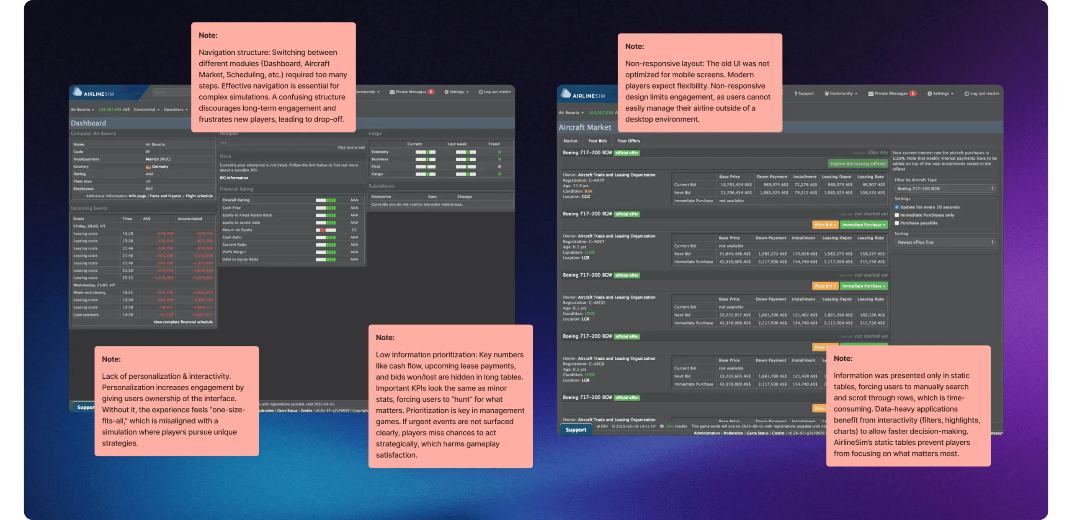Open Filter by Aircraft Type dropdown
This screenshot has height=520, width=1072.
point(945,189)
